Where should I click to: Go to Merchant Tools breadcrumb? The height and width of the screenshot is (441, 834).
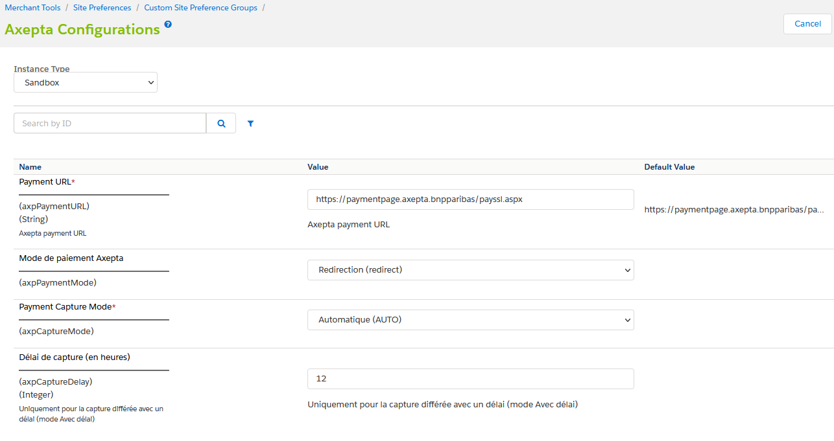[x=32, y=8]
